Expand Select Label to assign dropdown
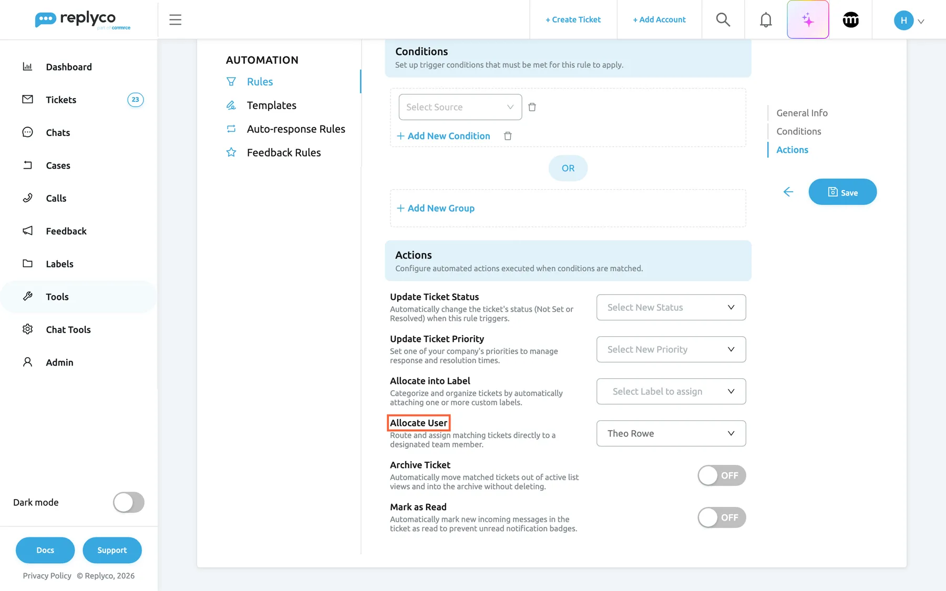The height and width of the screenshot is (591, 946). pyautogui.click(x=671, y=391)
